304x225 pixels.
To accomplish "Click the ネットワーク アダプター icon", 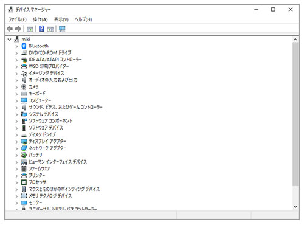I will pyautogui.click(x=24, y=148).
